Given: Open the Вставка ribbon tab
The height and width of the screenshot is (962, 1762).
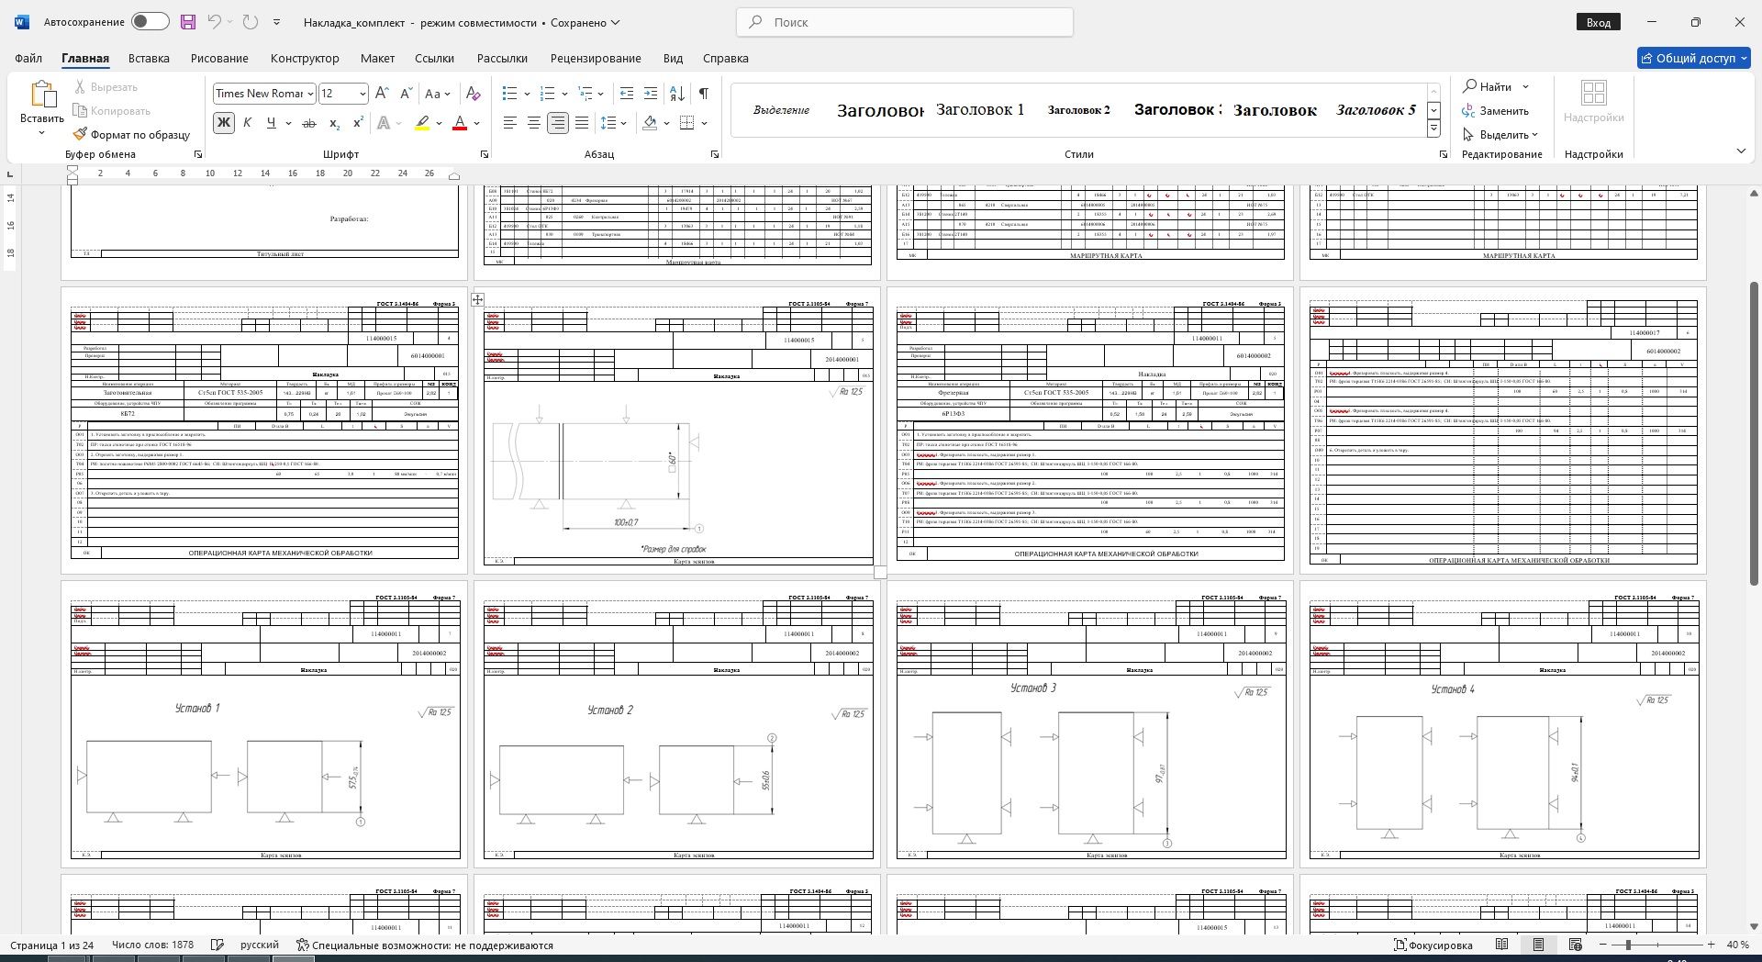Looking at the screenshot, I should [149, 58].
